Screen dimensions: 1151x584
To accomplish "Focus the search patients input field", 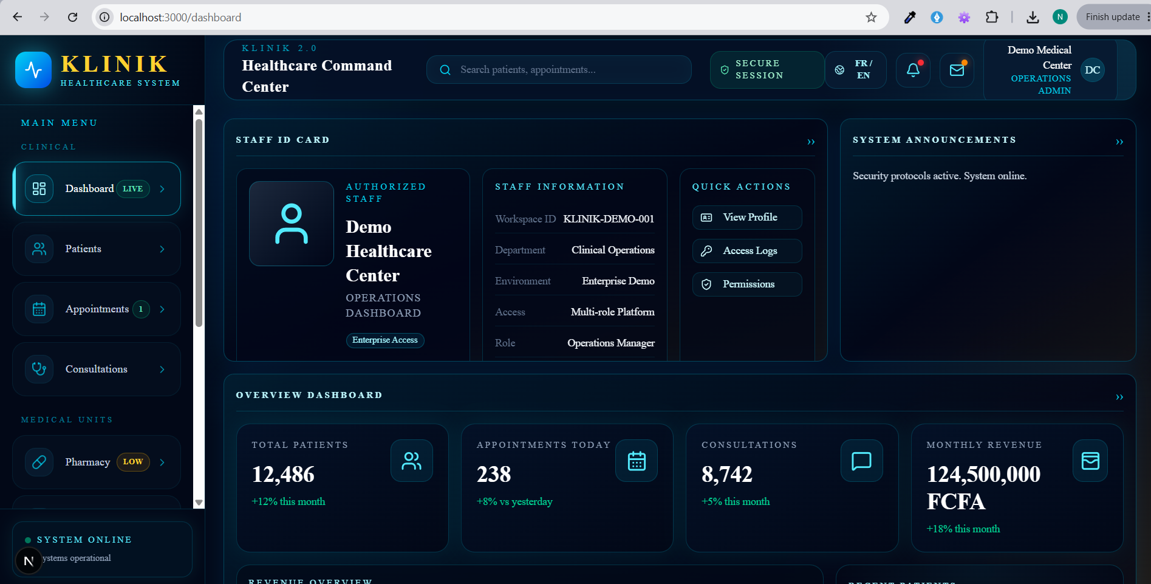I will 559,70.
